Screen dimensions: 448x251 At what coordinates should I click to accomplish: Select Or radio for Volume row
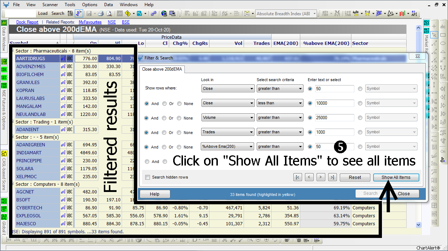(x=164, y=118)
